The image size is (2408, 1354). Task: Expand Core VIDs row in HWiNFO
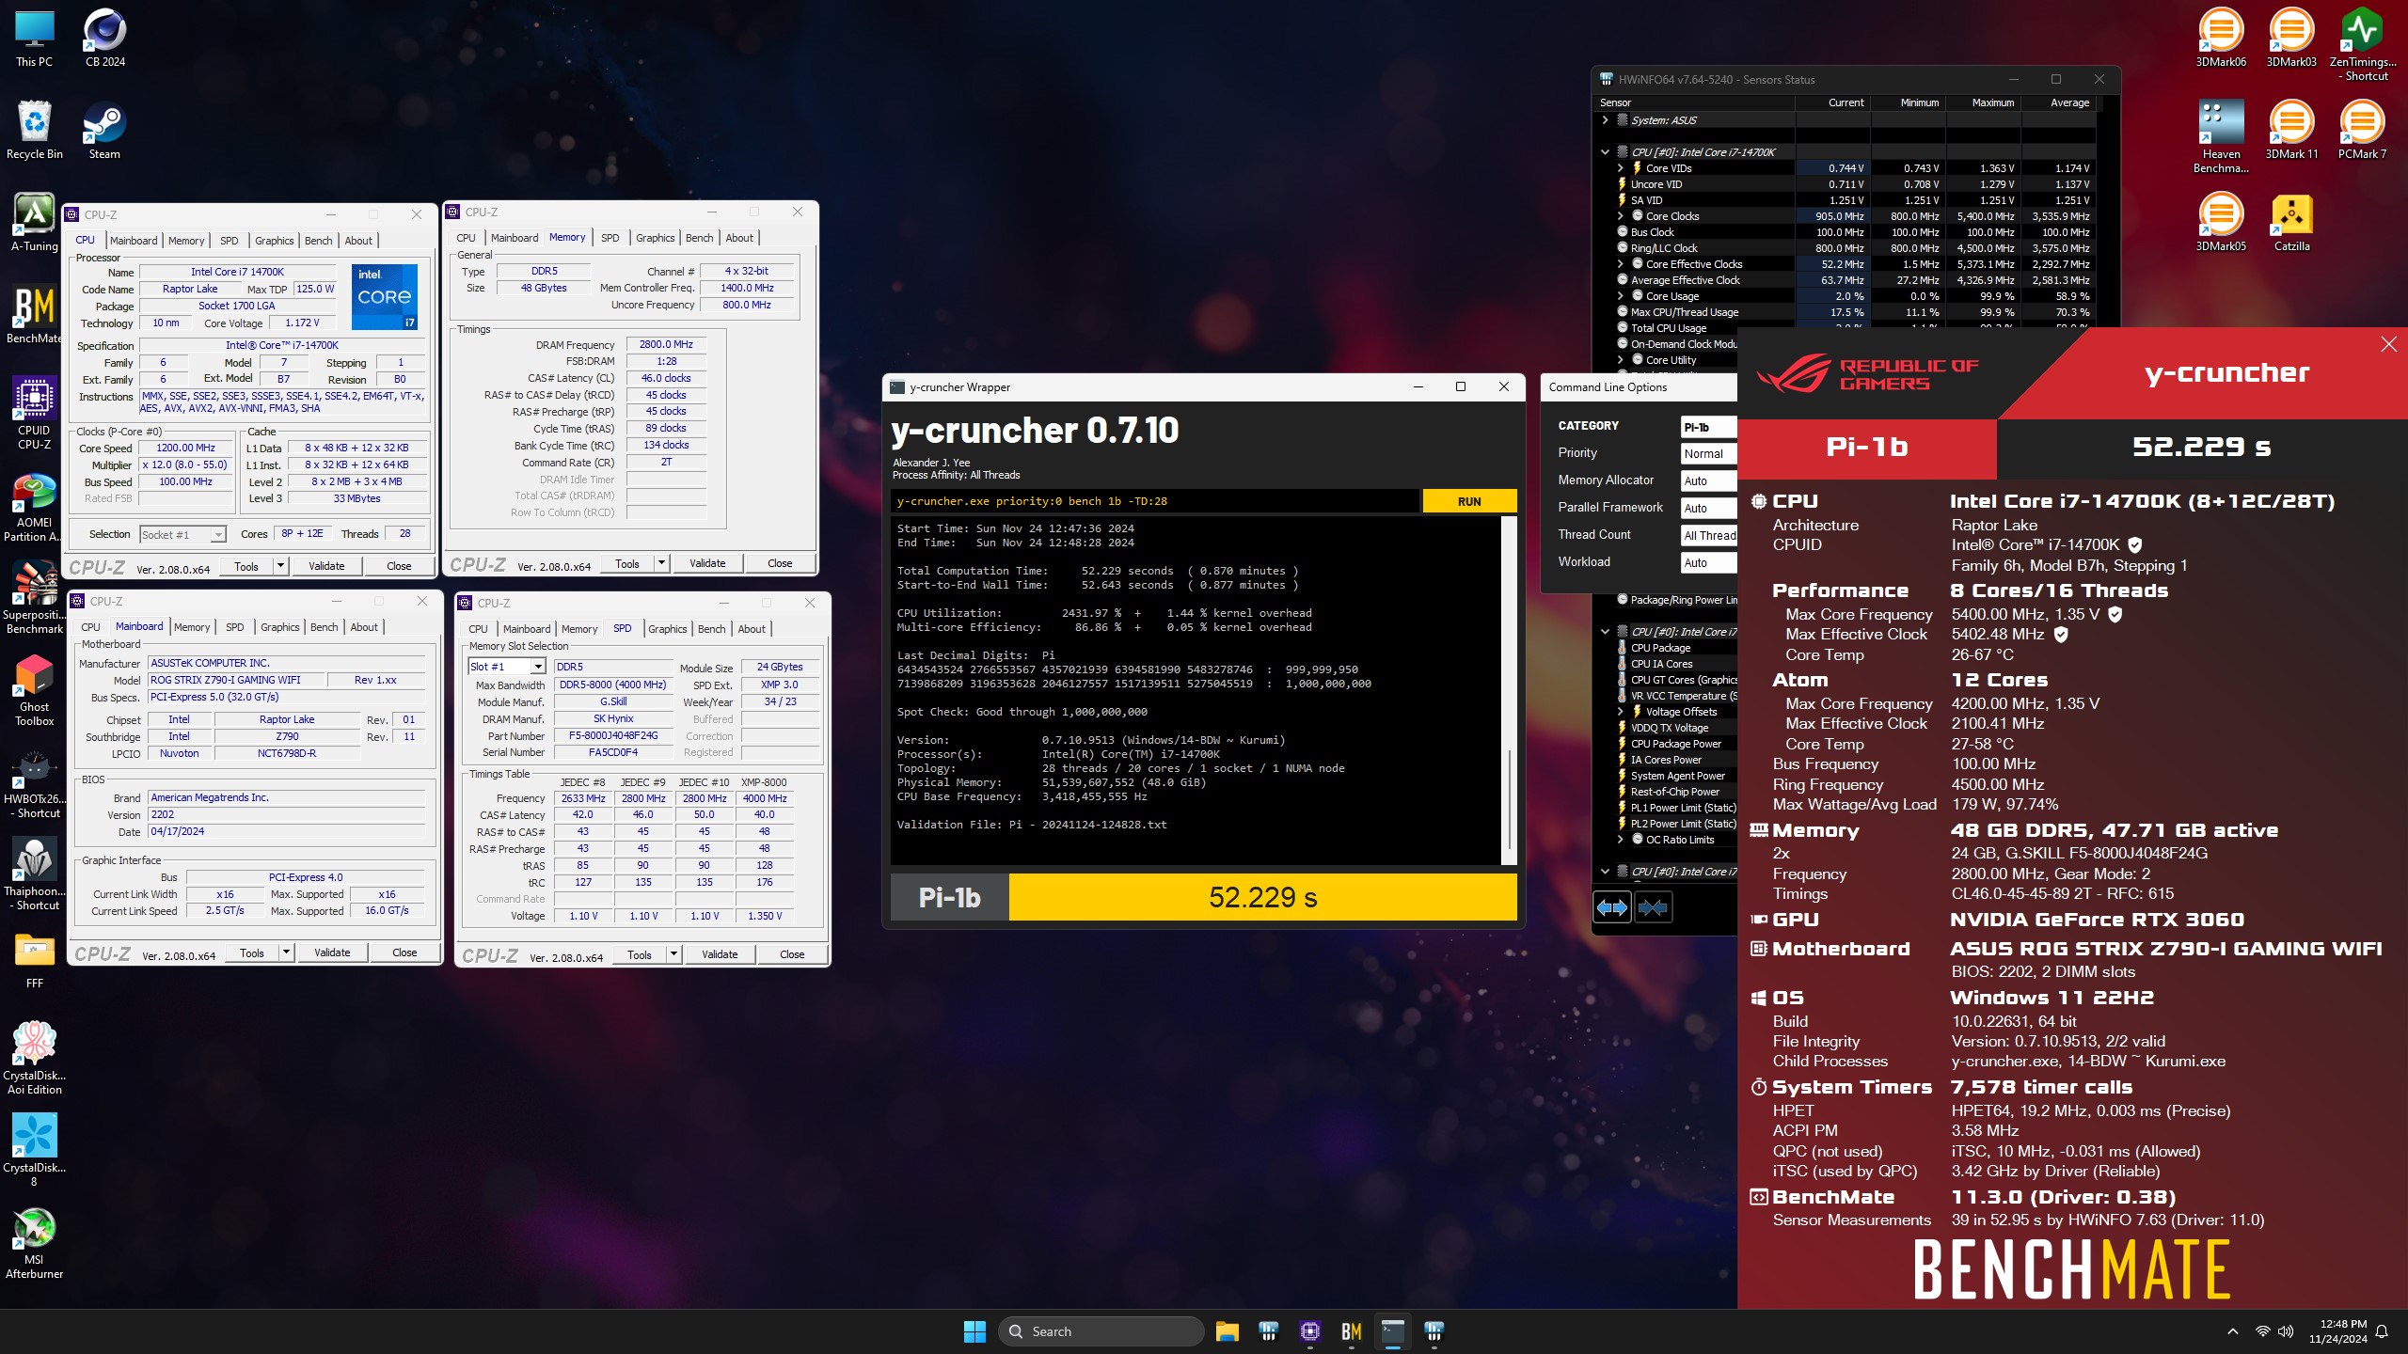pos(1620,168)
